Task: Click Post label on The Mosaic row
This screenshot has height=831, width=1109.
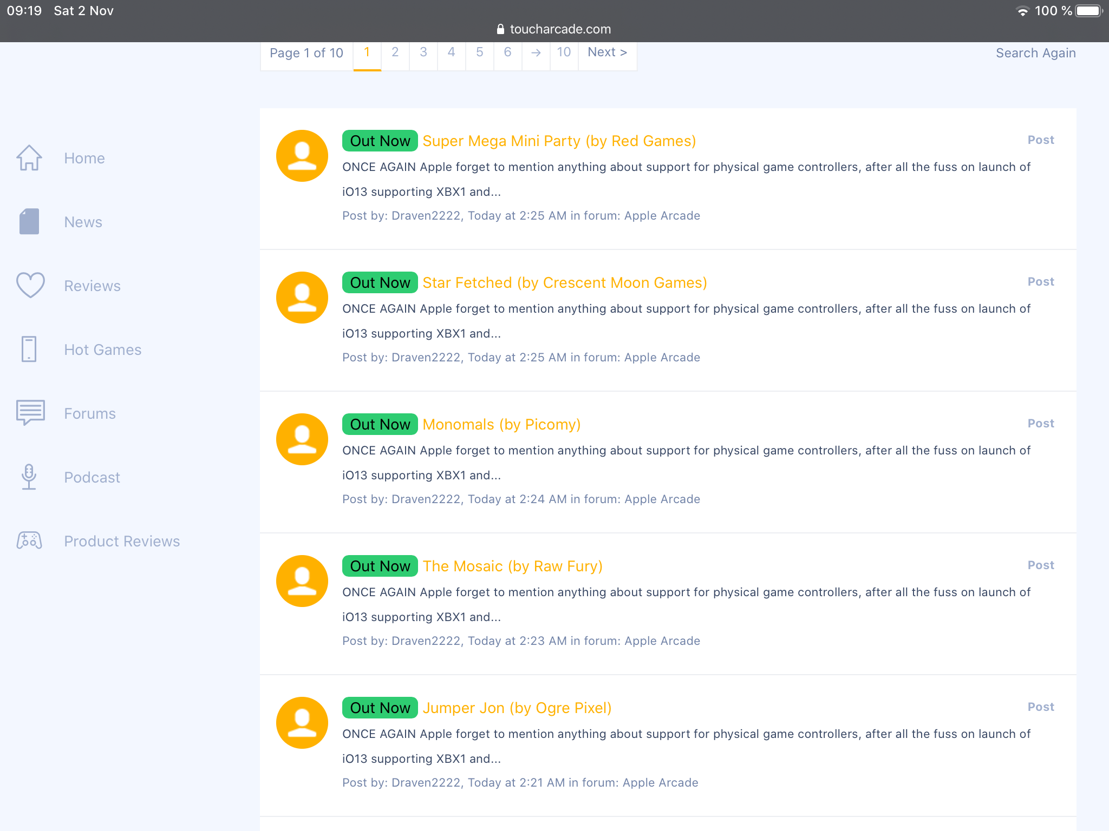Action: (x=1041, y=565)
